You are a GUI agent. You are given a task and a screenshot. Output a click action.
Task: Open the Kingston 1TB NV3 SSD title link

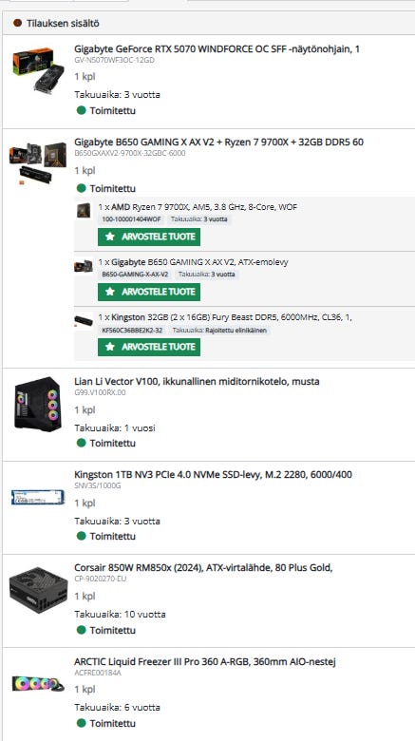pyautogui.click(x=213, y=474)
